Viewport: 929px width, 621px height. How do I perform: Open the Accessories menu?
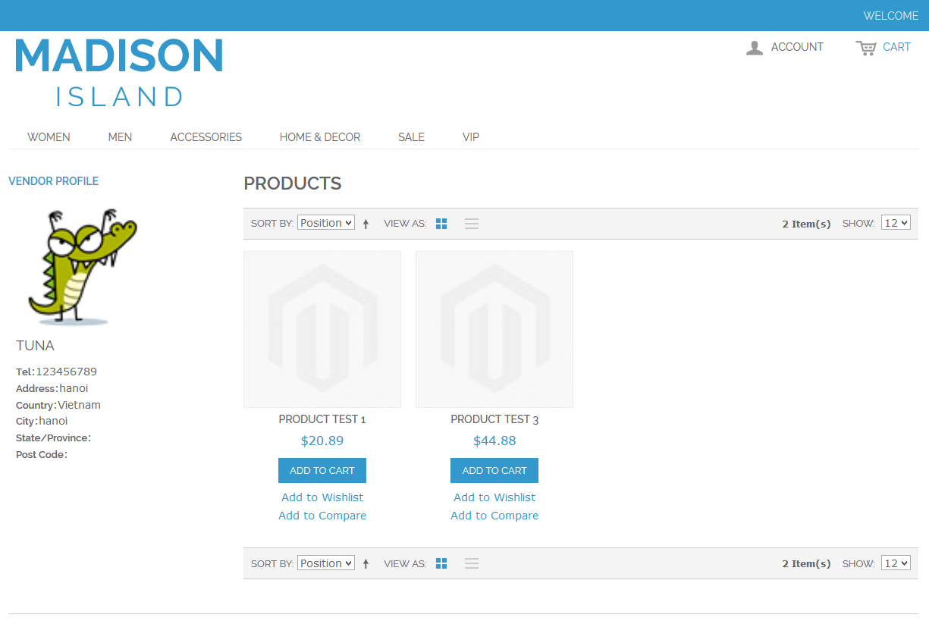click(x=206, y=137)
